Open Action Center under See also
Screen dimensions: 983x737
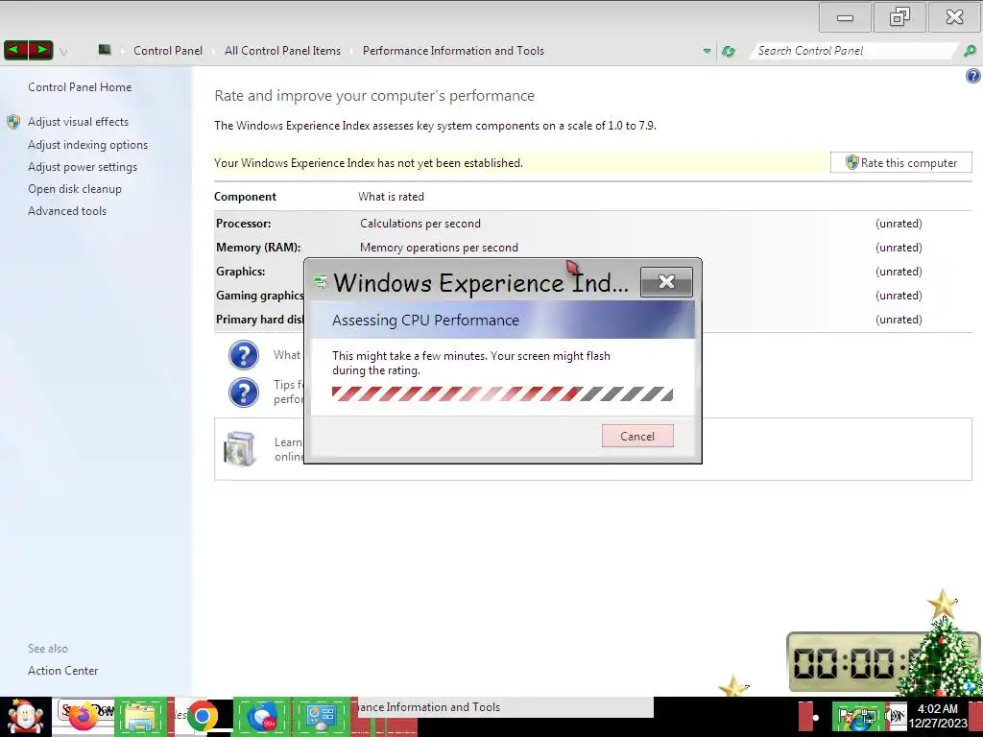point(62,671)
